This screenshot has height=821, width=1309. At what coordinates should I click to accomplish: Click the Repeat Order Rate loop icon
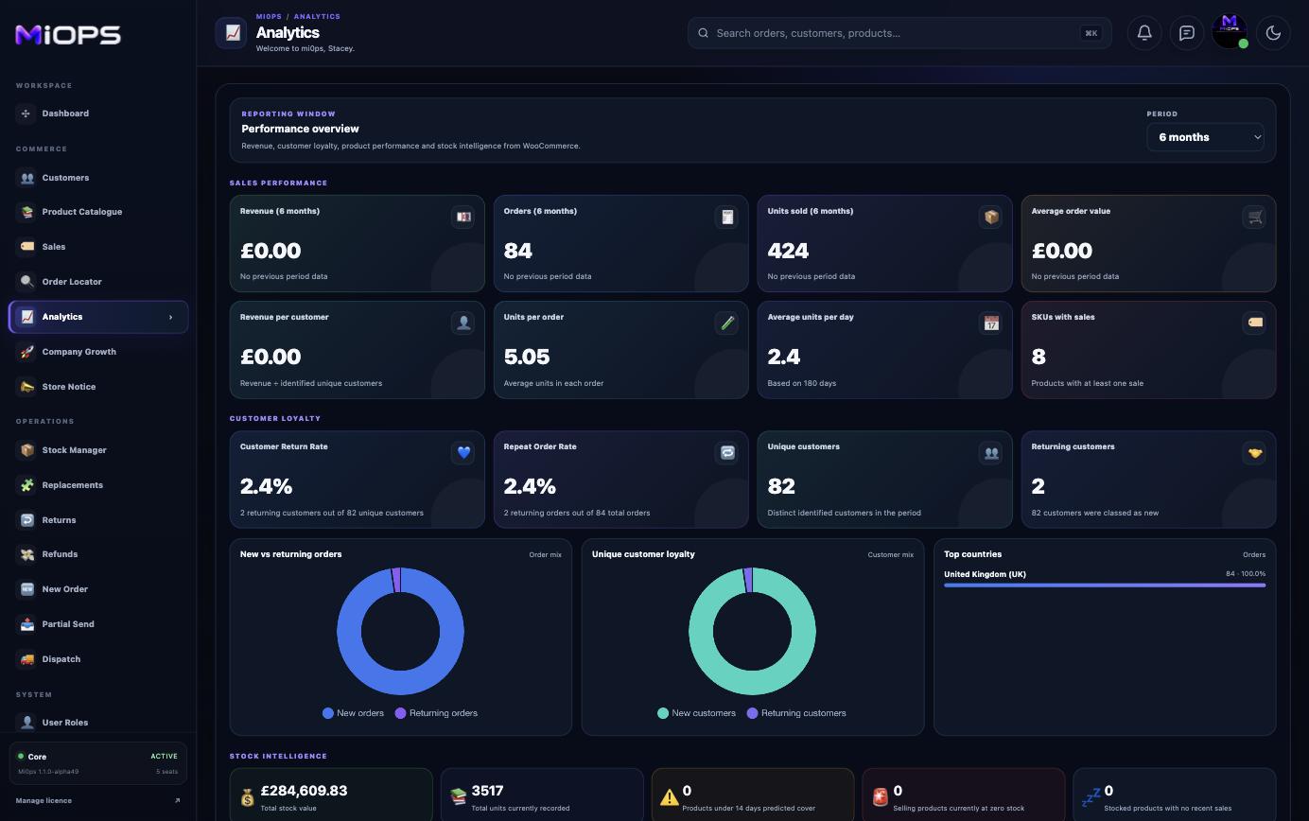click(x=727, y=452)
